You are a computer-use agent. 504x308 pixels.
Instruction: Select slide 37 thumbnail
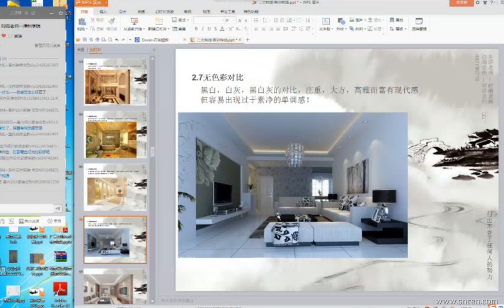[115, 287]
